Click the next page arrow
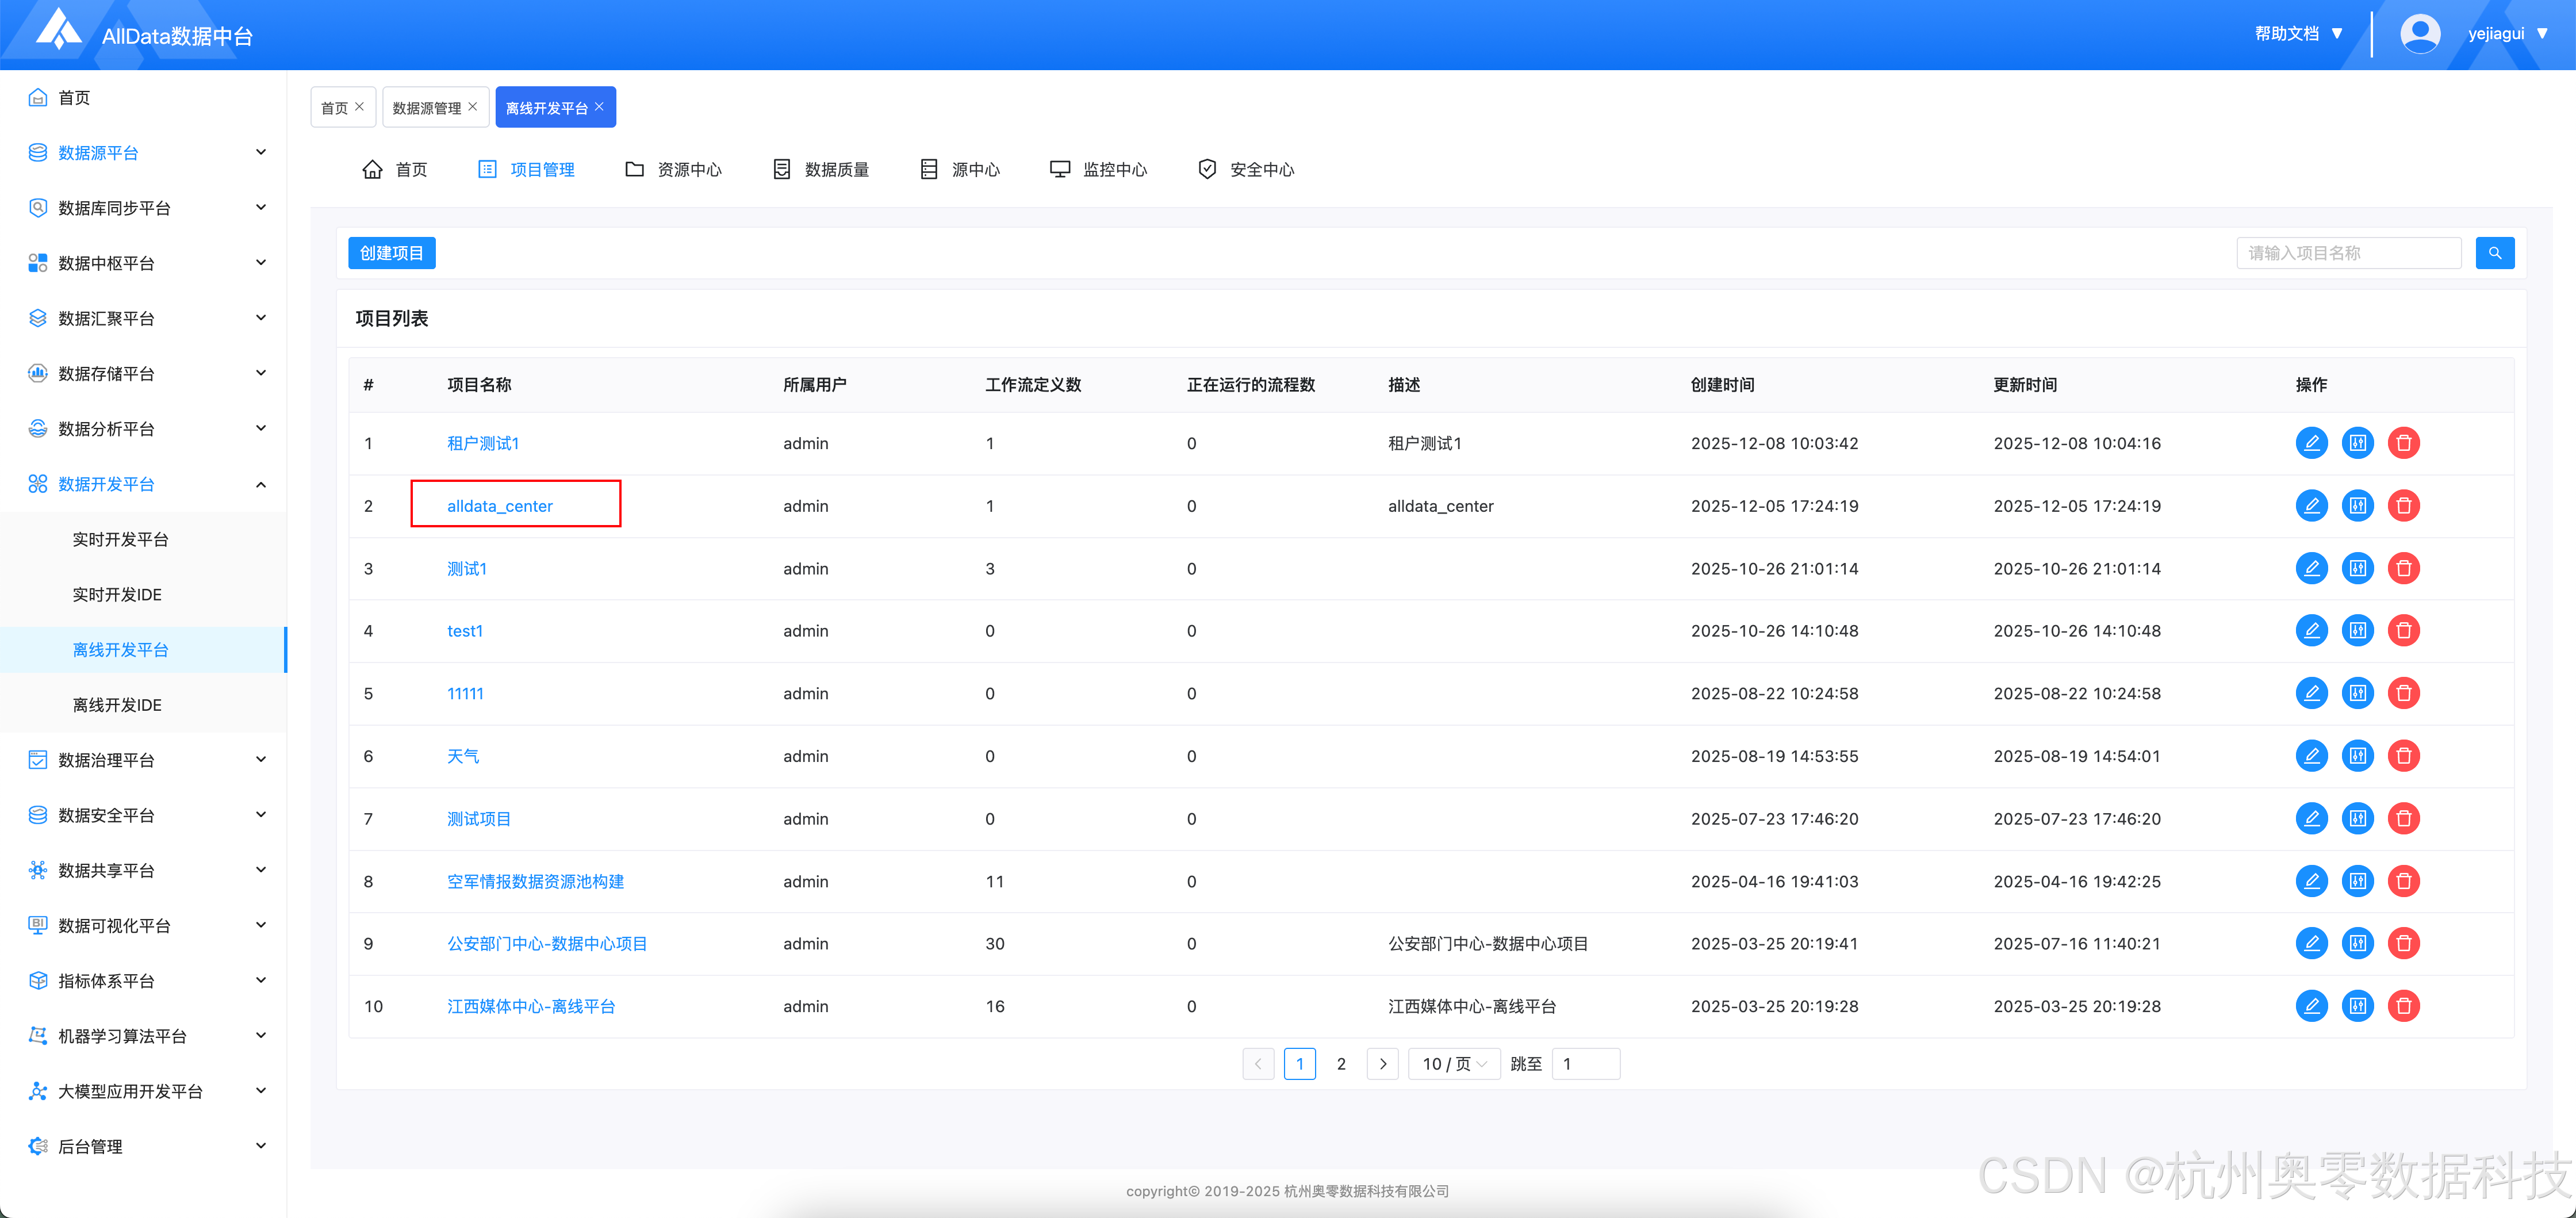Screen dimensions: 2576x1218 [1383, 1064]
